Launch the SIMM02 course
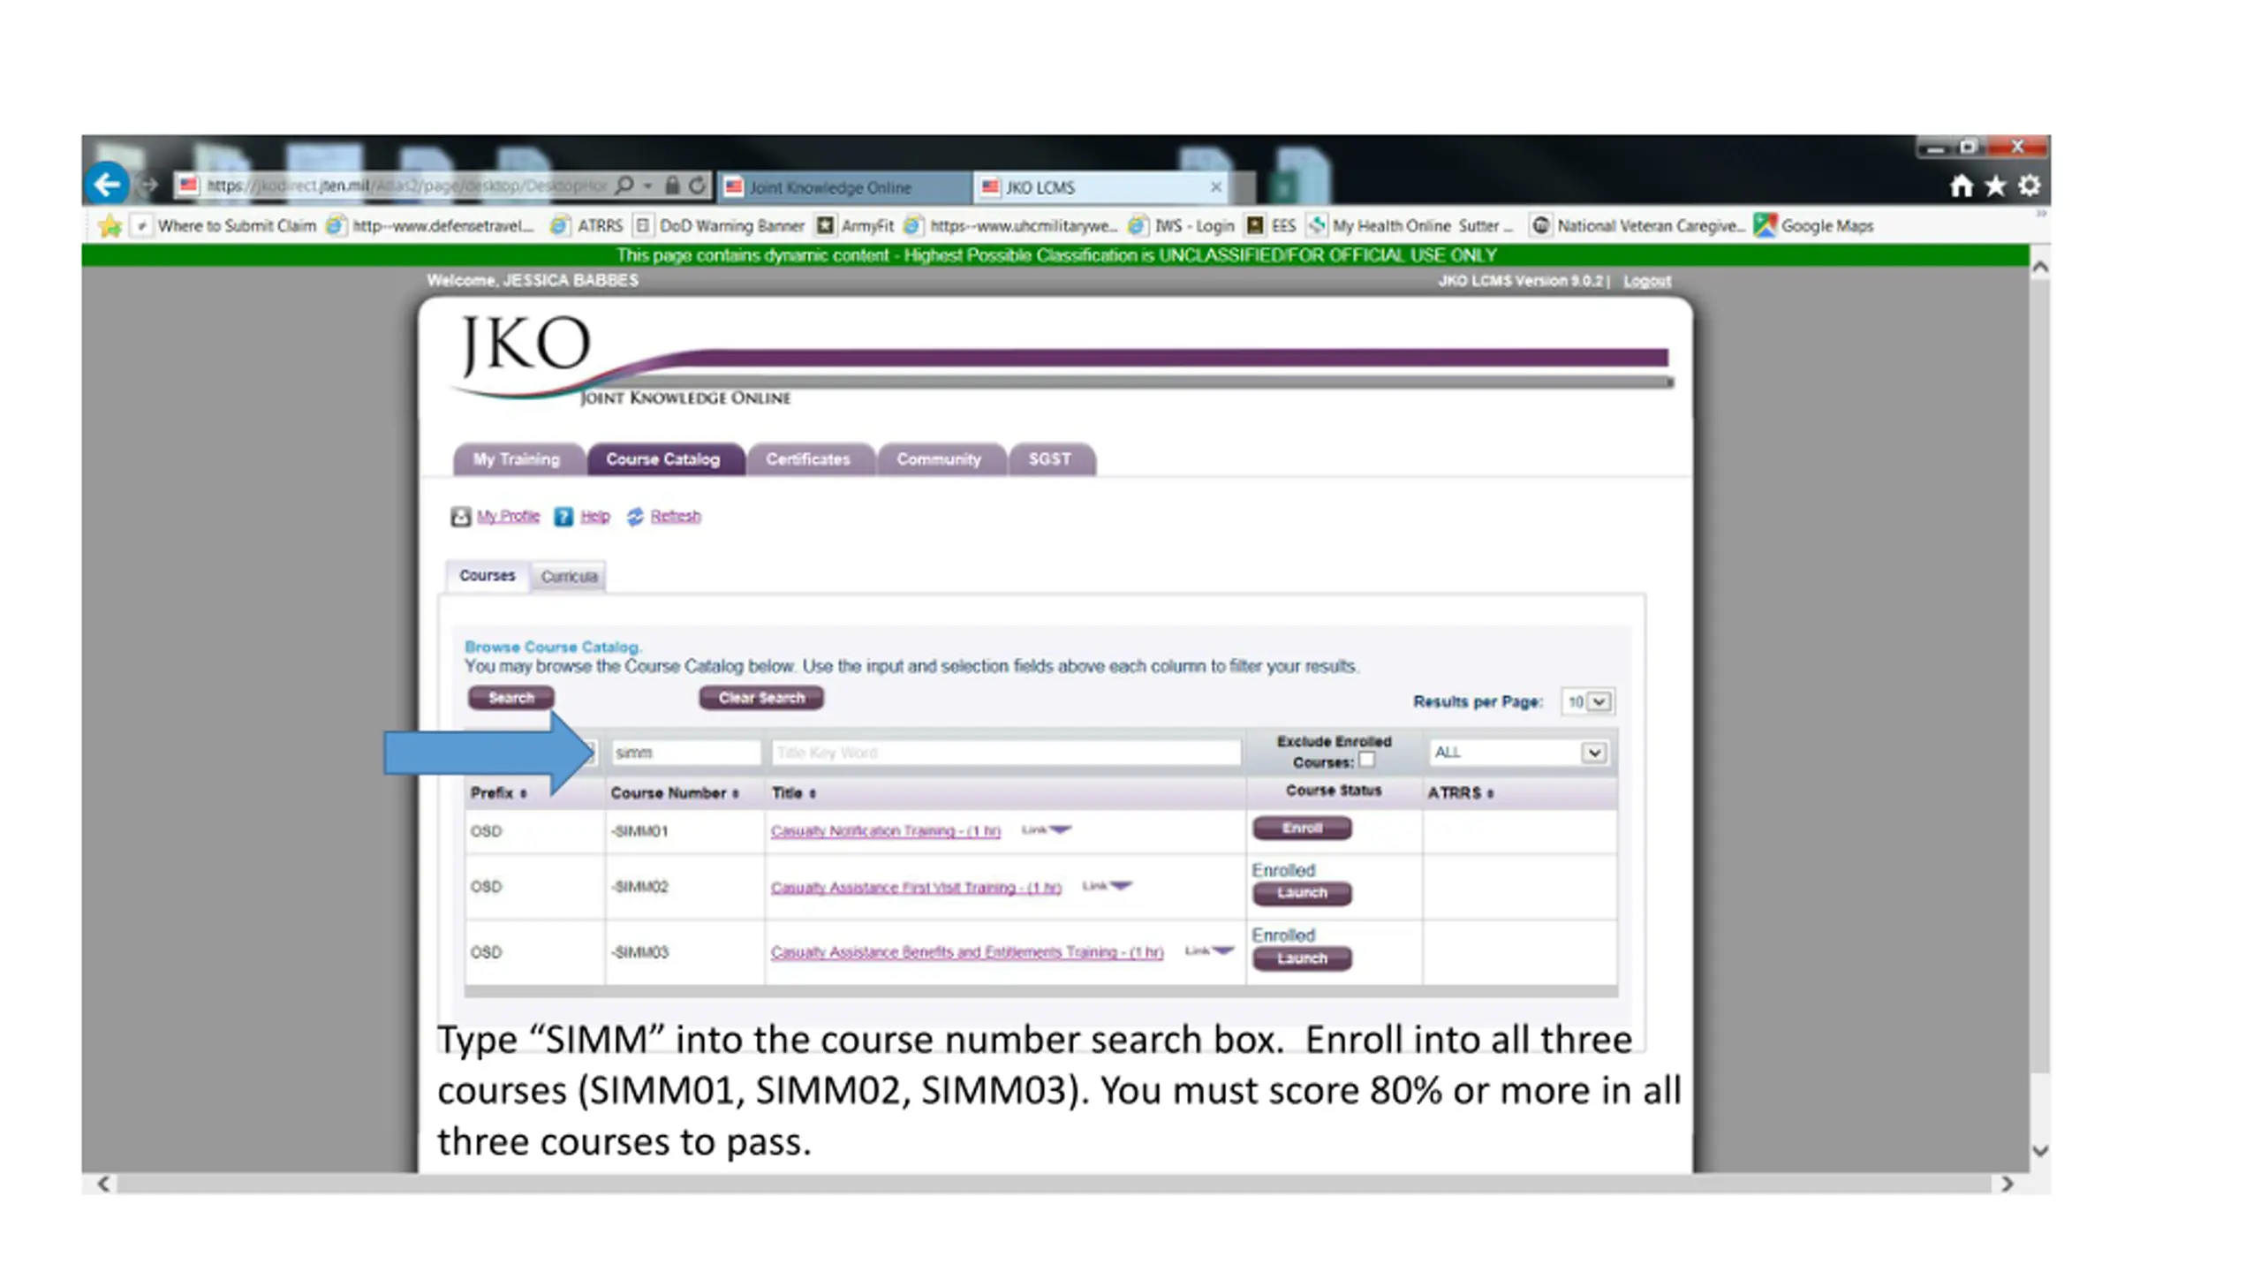Viewport: 2261px width, 1272px height. click(x=1302, y=893)
